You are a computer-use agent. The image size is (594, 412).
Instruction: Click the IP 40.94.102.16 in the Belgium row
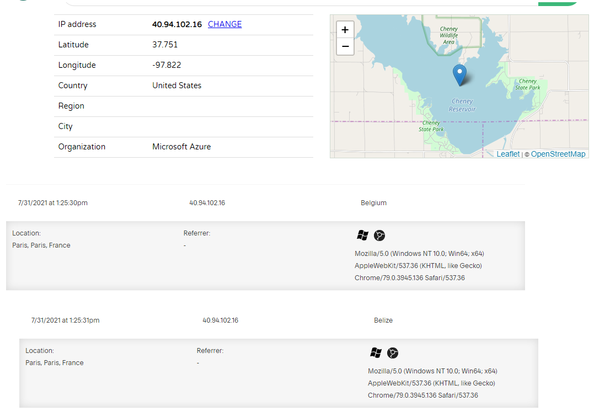pos(207,203)
